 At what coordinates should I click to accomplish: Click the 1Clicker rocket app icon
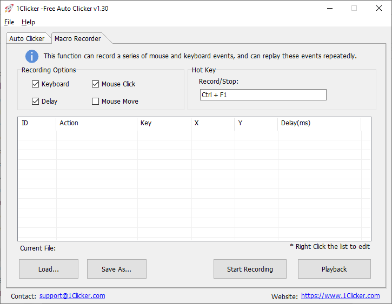click(x=8, y=8)
